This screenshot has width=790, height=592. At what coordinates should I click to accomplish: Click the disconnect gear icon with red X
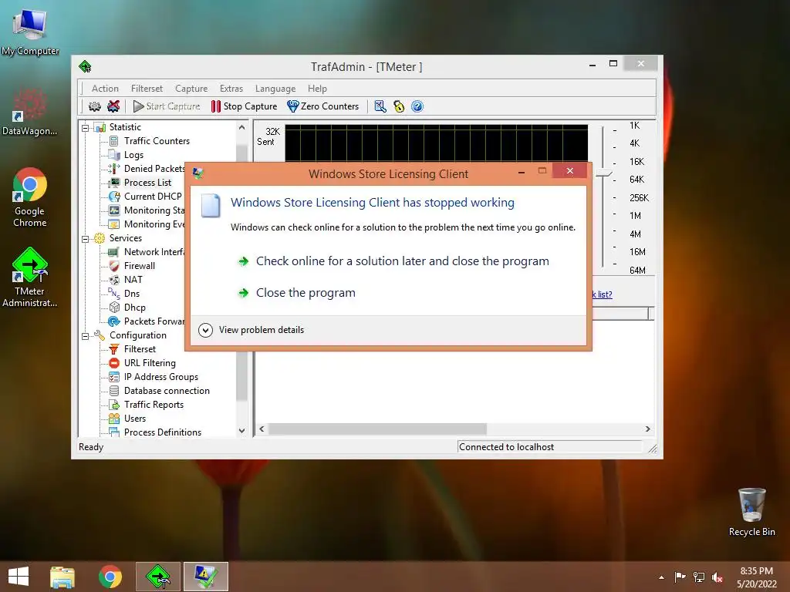pyautogui.click(x=113, y=106)
